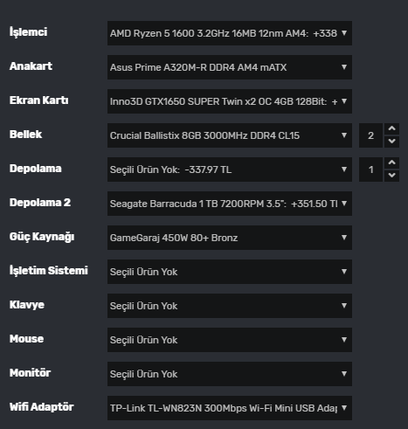
Task: Open Depolama dropdown showing Seçili Ürün Yok
Action: coord(230,170)
